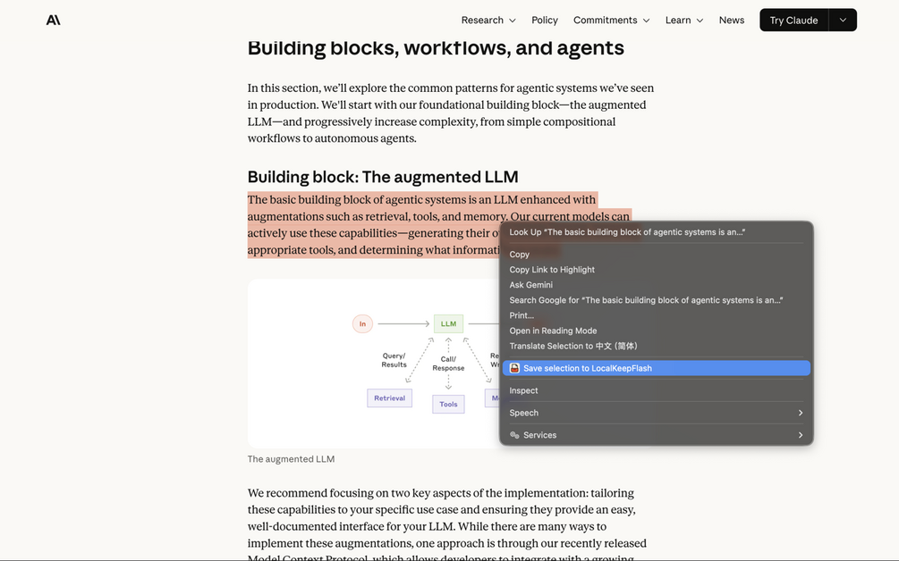Expand the Speech submenu arrow
899x561 pixels.
coord(801,413)
